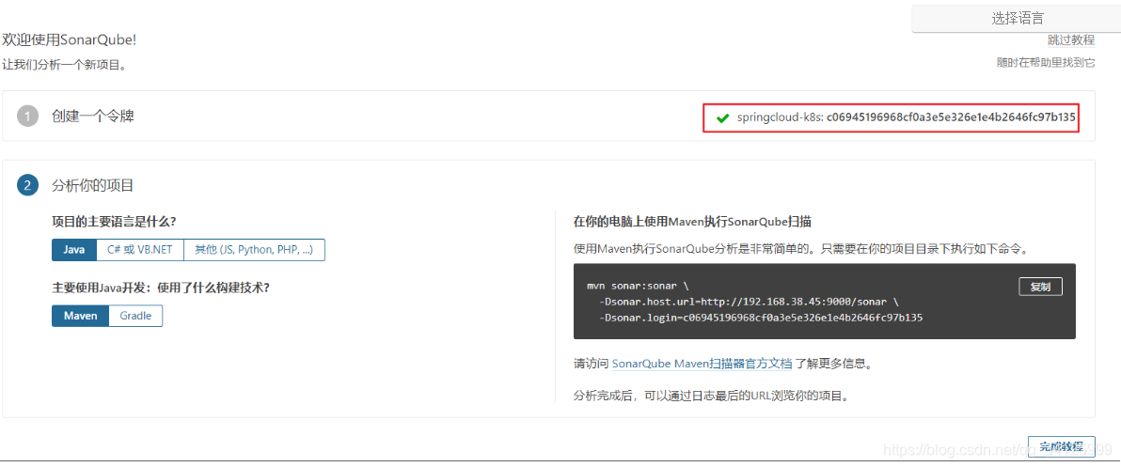This screenshot has height=467, width=1121.
Task: Click the 随时在帮助里找到它 hint text
Action: pos(1046,63)
